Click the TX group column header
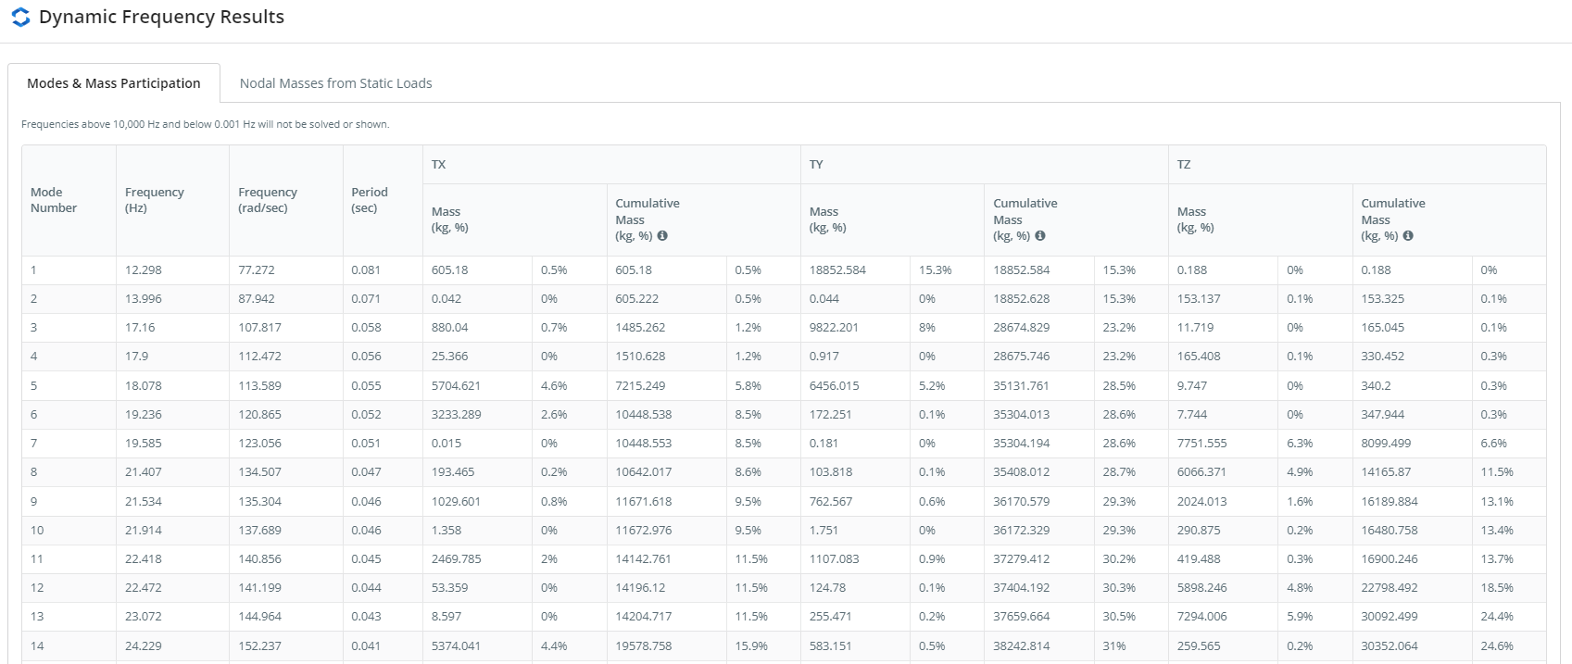 [x=439, y=165]
